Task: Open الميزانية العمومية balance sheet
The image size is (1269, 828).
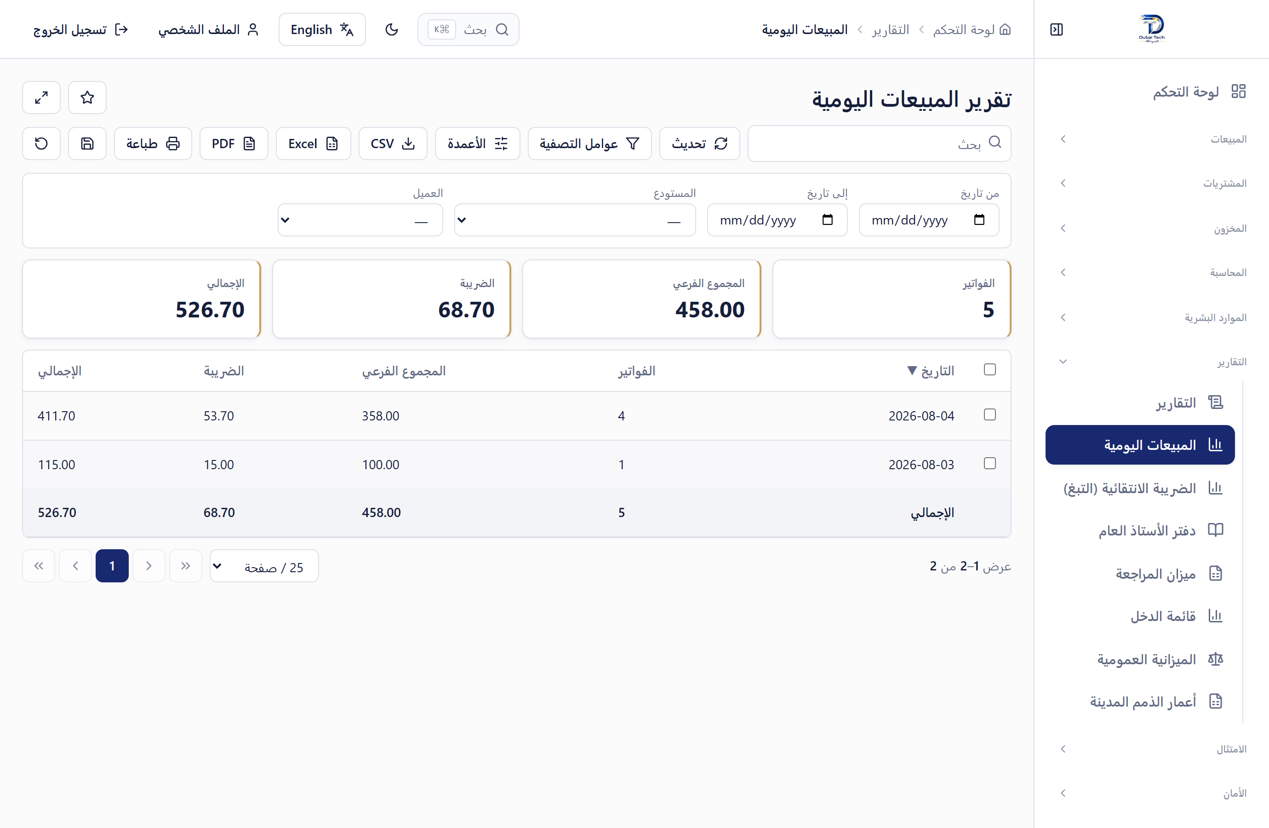Action: pos(1140,660)
